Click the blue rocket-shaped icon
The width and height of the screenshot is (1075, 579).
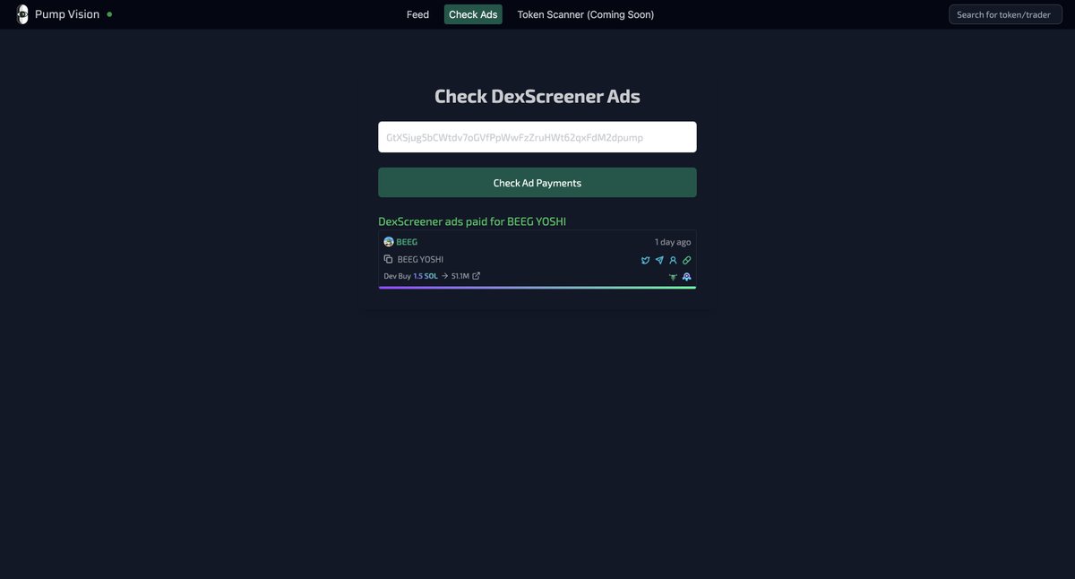pyautogui.click(x=686, y=277)
